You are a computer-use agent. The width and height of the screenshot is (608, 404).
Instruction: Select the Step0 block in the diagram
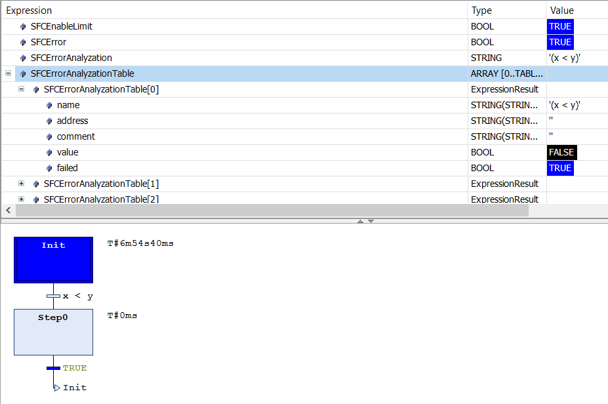[53, 332]
